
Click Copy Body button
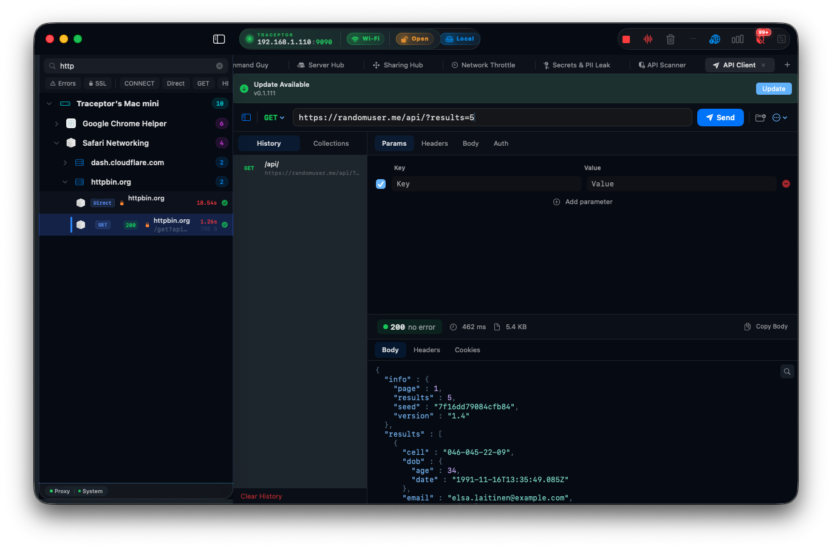[766, 327]
